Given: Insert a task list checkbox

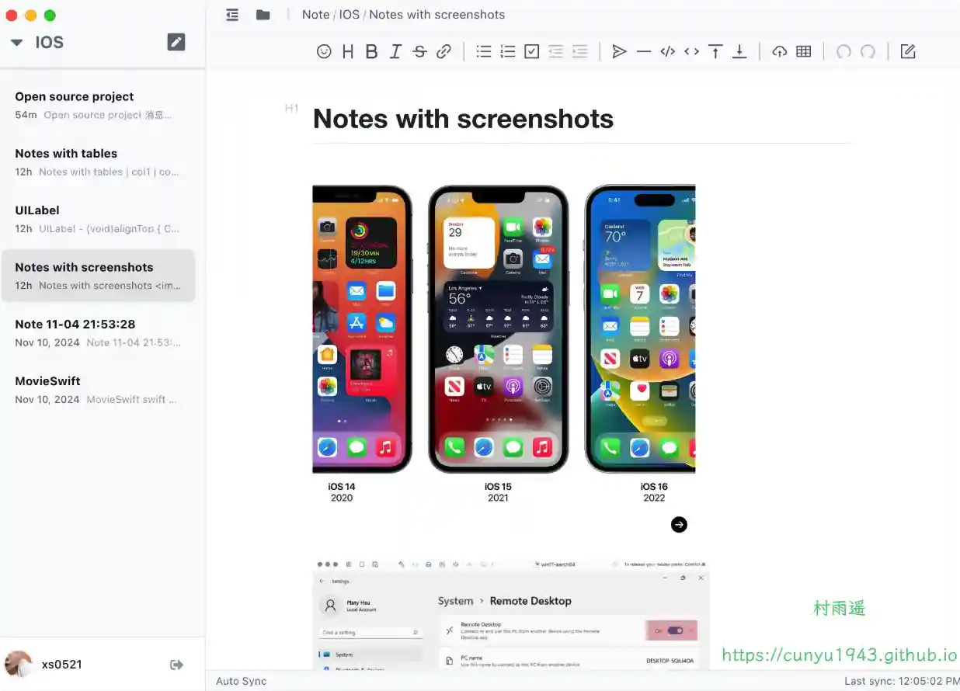Looking at the screenshot, I should pos(531,51).
